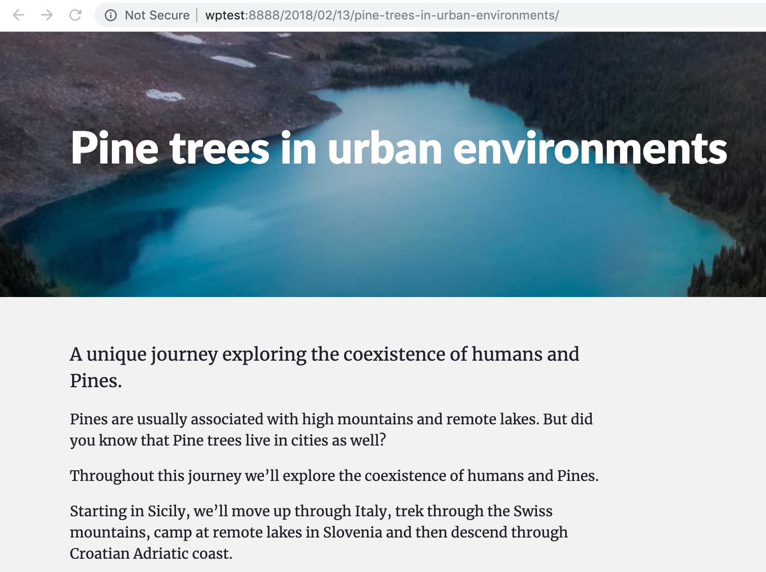Screen dimensions: 766x572
Task: Click the paragraph starting 'Starting in Sicily'
Action: 319,532
